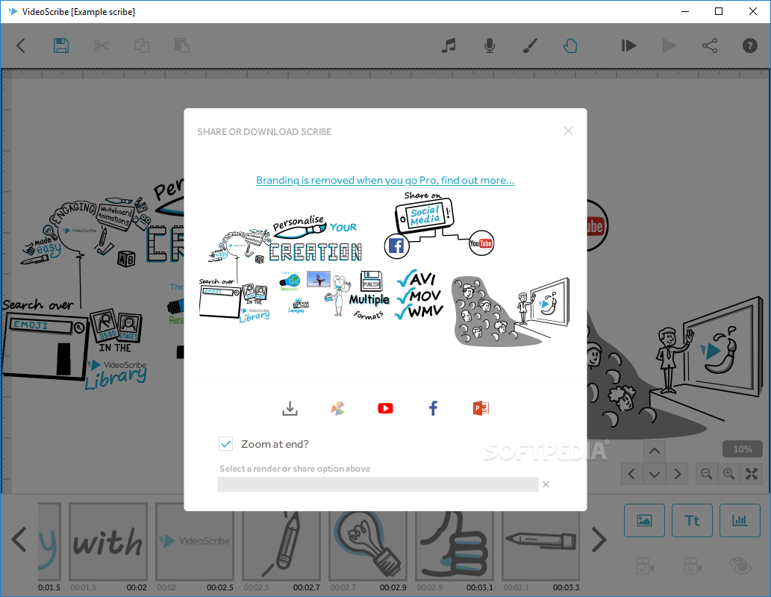Open help question mark icon
The image size is (771, 597).
750,46
